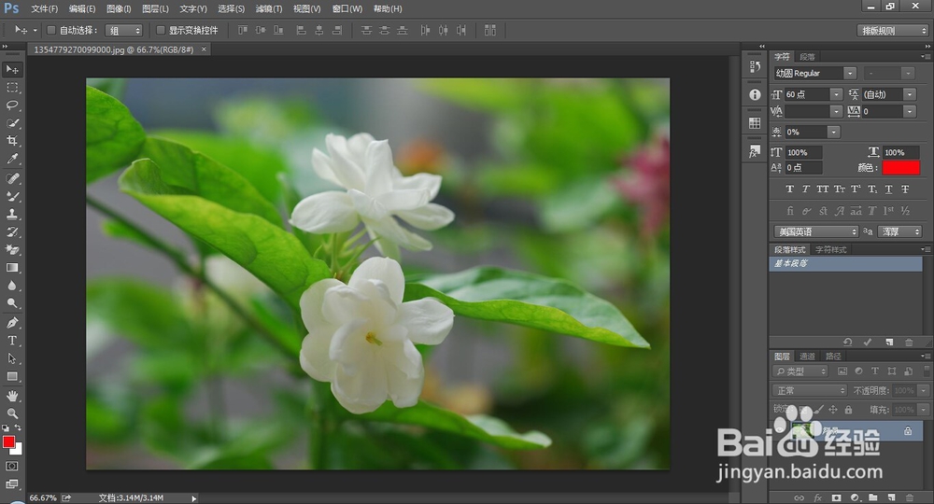Toggle underline text style
The width and height of the screenshot is (934, 504).
889,189
